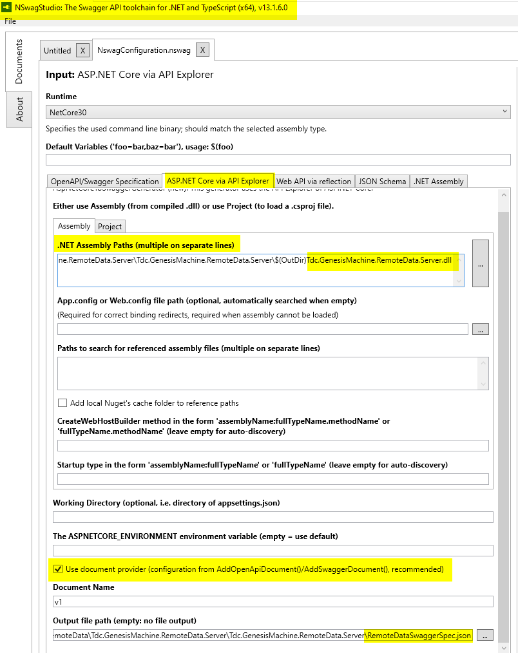518x653 pixels.
Task: Browse for .NET assembly paths
Action: (481, 263)
